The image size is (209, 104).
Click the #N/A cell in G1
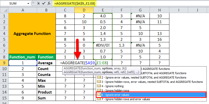(140, 16)
